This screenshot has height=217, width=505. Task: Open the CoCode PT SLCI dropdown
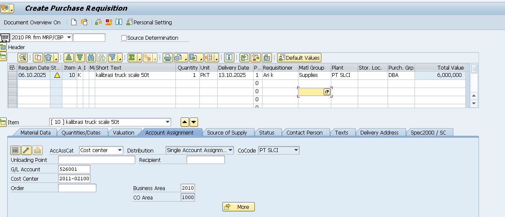coord(296,150)
